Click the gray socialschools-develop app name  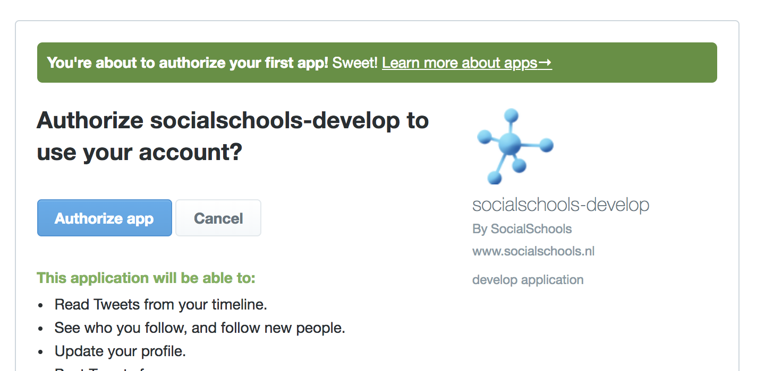(x=560, y=205)
